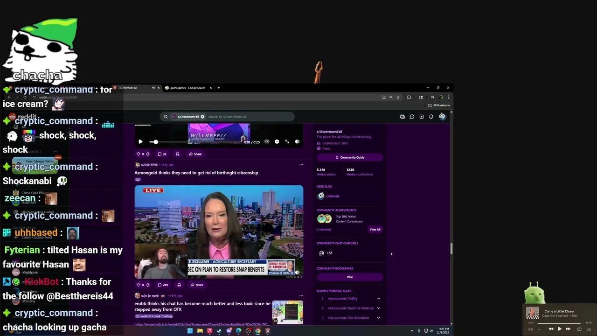Show hidden system tray icons
This screenshot has width=597, height=336.
pos(412,331)
